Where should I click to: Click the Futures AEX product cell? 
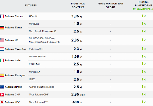tap(36, 49)
